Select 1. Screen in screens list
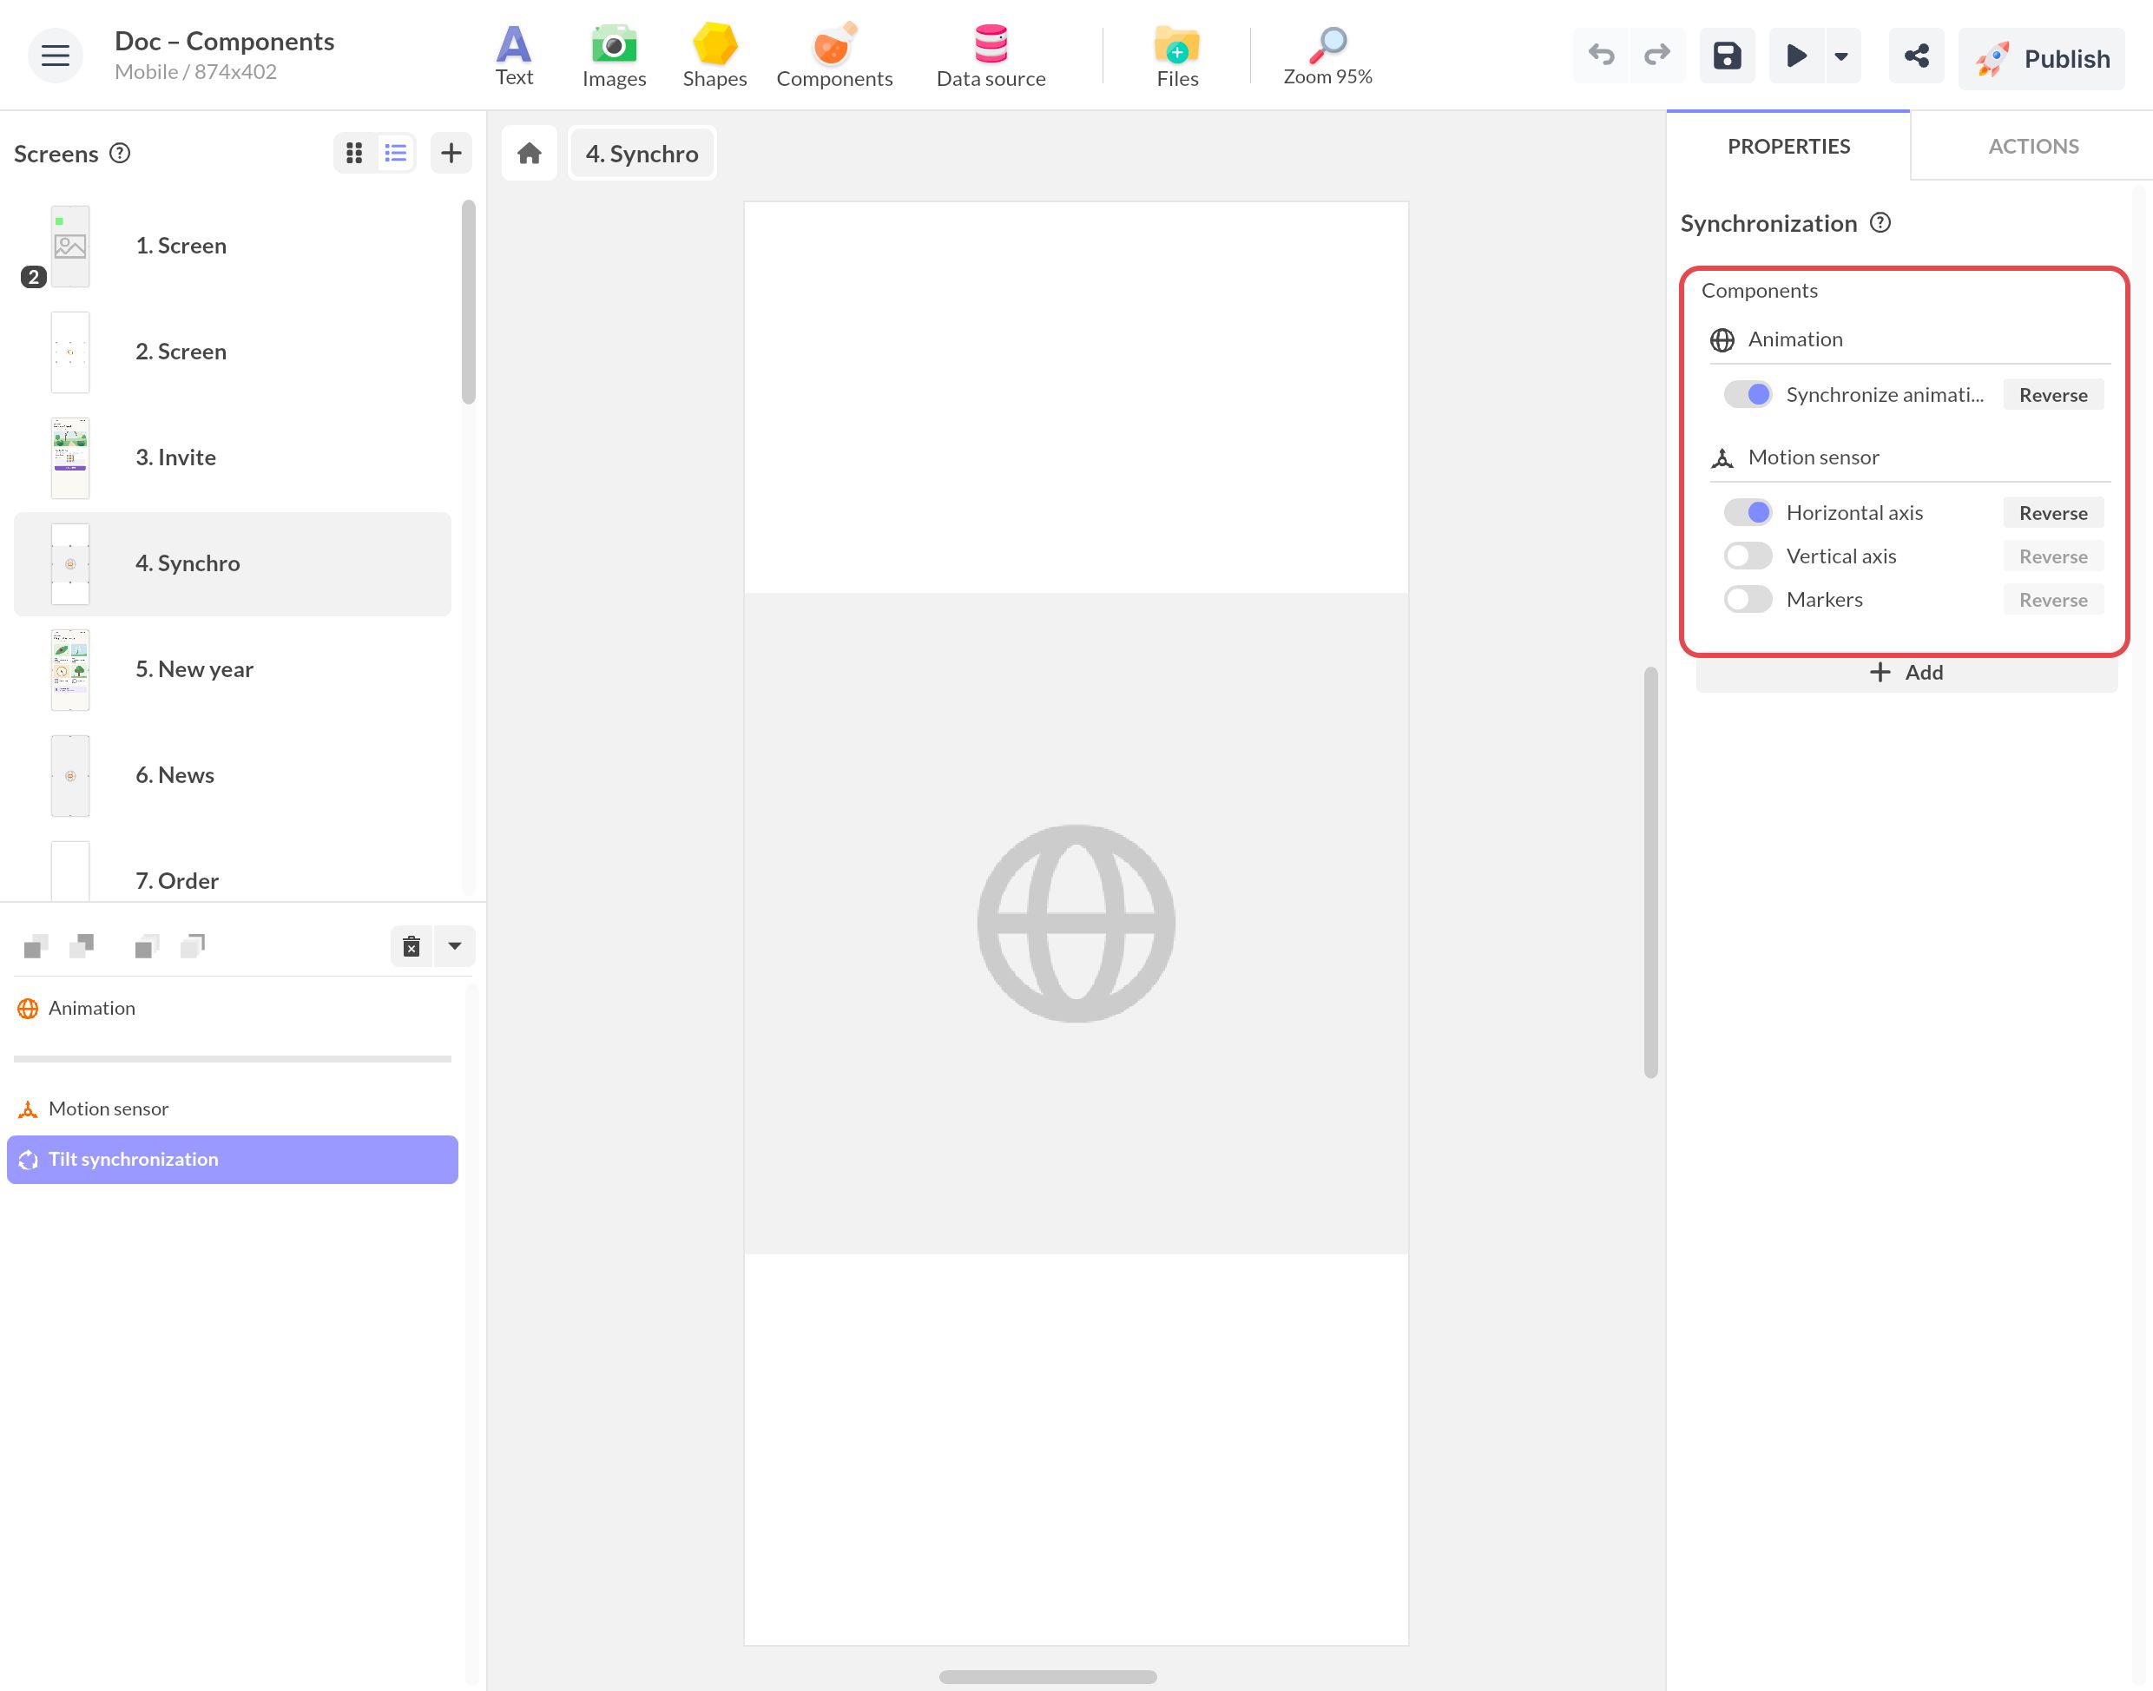 point(233,246)
